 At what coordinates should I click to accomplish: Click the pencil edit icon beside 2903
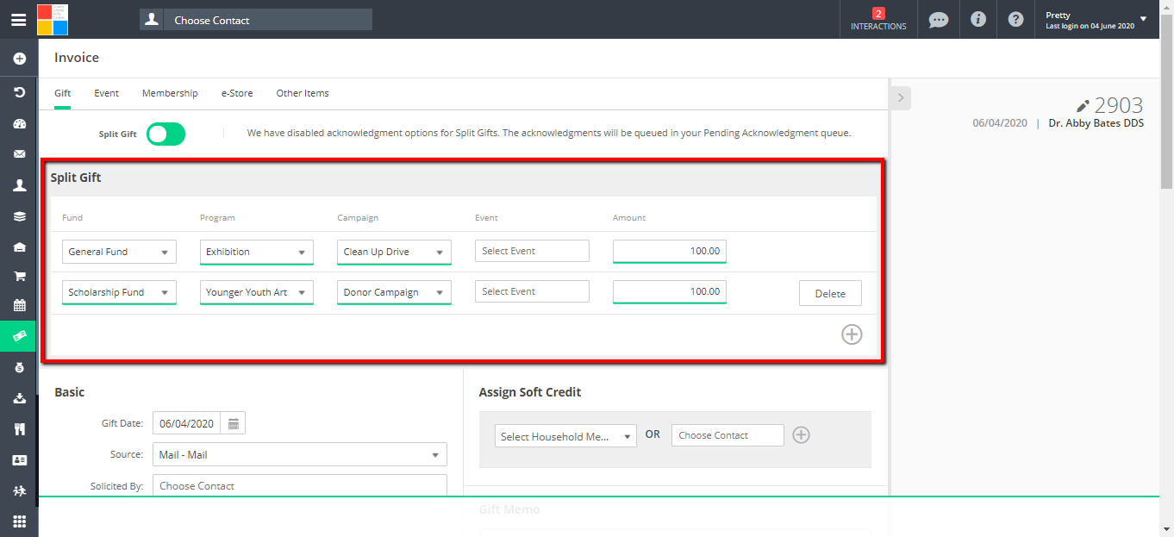tap(1083, 106)
